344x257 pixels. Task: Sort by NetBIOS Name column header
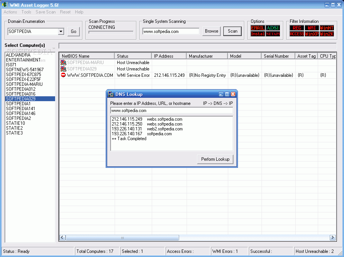coord(87,56)
